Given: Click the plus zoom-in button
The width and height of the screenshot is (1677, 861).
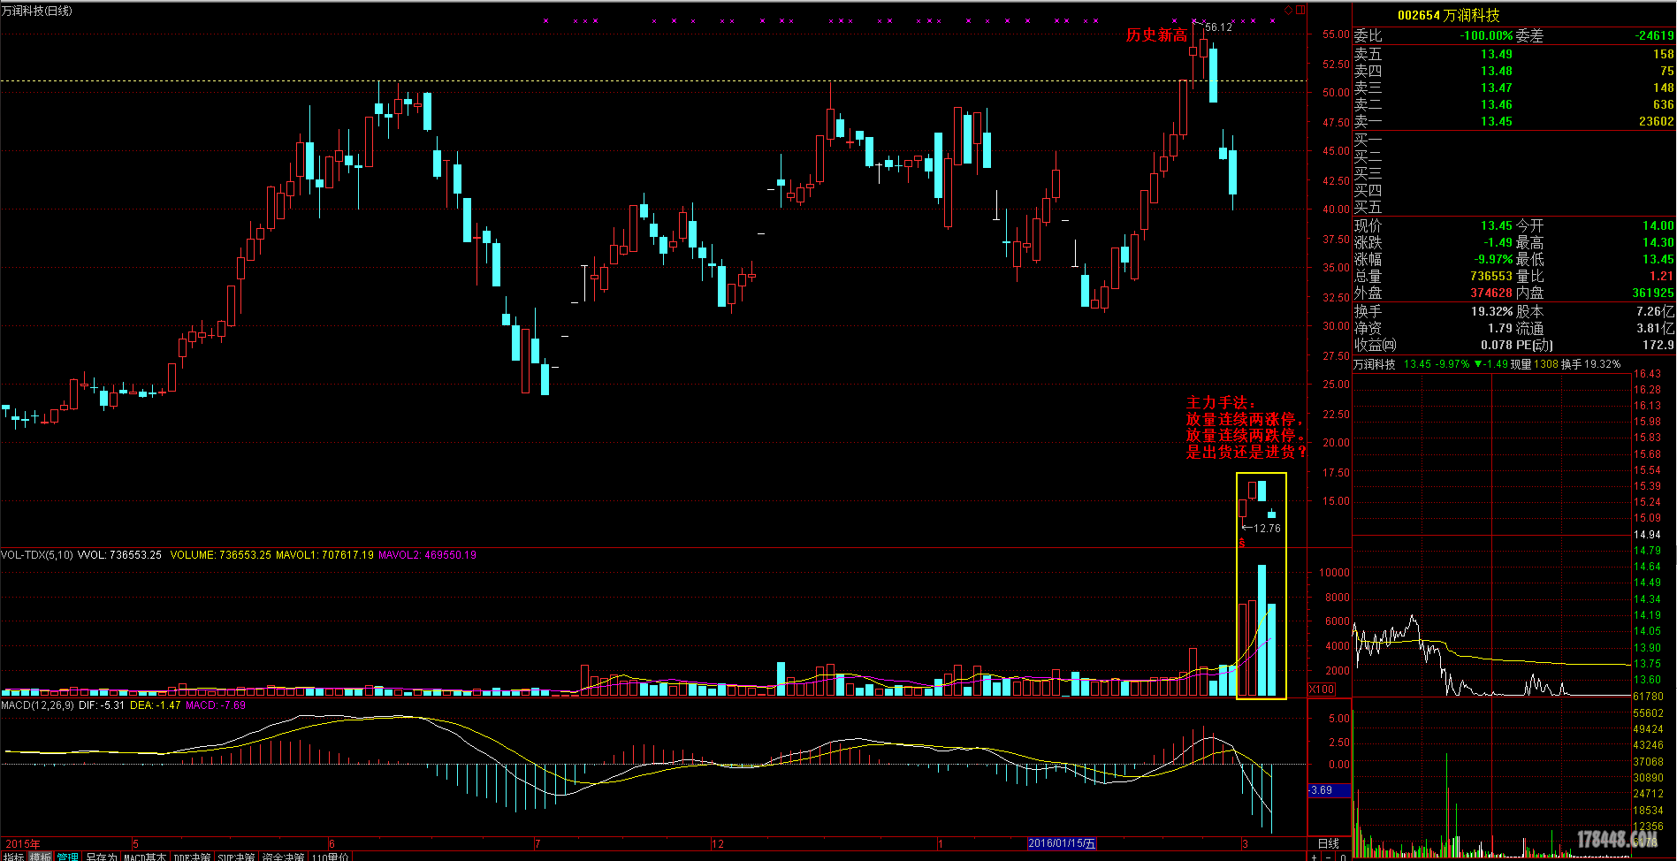Looking at the screenshot, I should pos(1315,856).
